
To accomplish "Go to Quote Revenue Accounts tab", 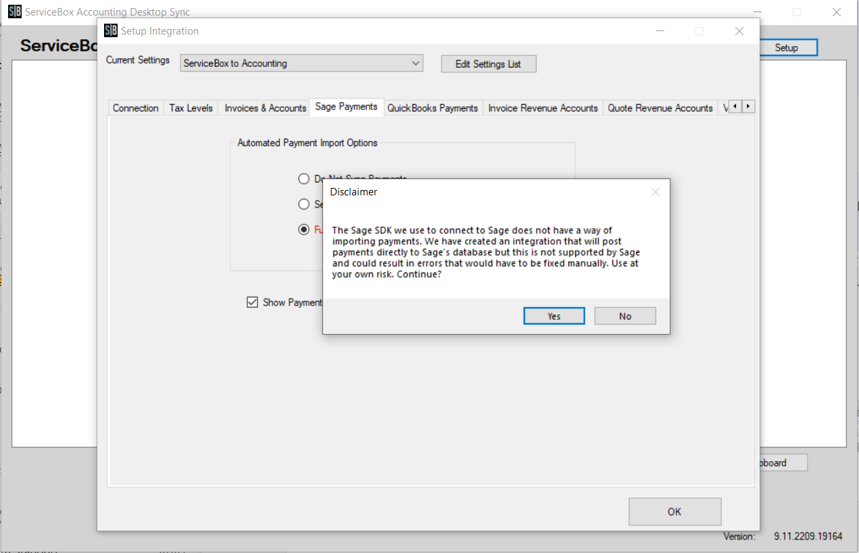I will coord(660,108).
